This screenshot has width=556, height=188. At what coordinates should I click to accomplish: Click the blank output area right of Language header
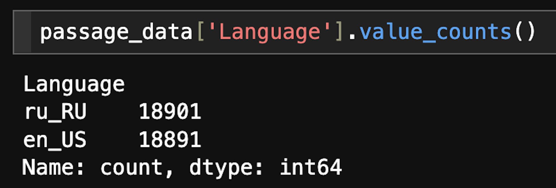pyautogui.click(x=290, y=84)
